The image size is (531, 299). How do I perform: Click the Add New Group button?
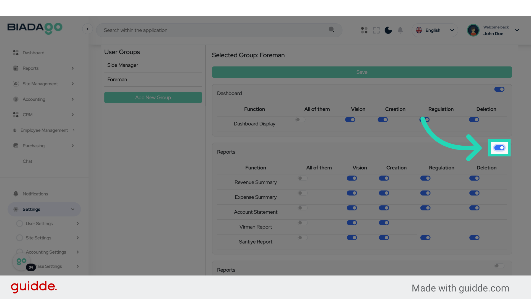pyautogui.click(x=153, y=97)
